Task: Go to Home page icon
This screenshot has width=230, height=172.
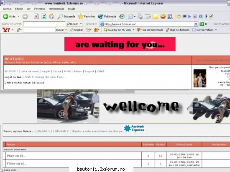Action: (51, 16)
